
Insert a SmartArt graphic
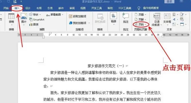tap(37, 19)
